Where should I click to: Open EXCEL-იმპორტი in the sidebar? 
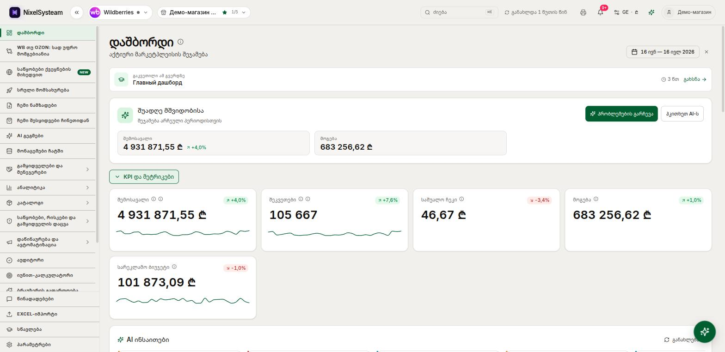coord(48,314)
